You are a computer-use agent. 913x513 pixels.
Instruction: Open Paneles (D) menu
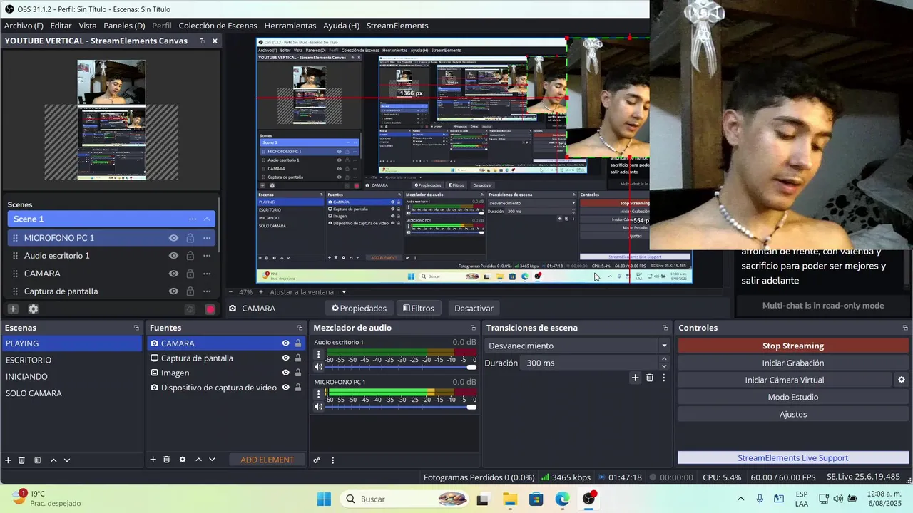point(124,26)
